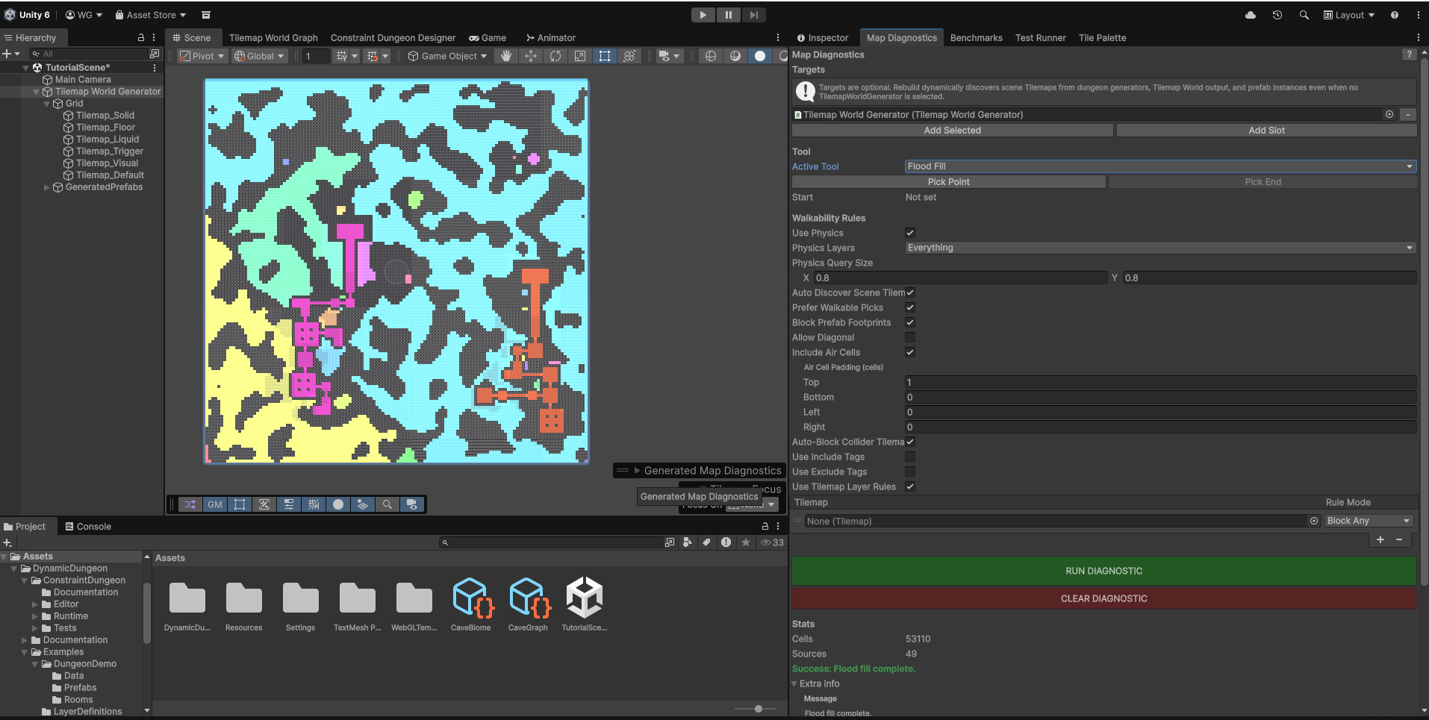Click the purple shuffle overlay tool
The width and height of the screenshot is (1429, 720).
click(x=190, y=504)
